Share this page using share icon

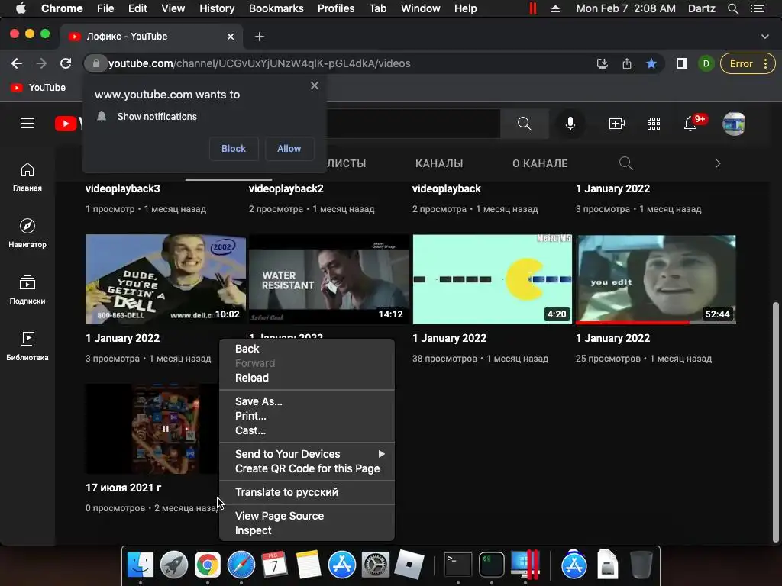(x=627, y=63)
